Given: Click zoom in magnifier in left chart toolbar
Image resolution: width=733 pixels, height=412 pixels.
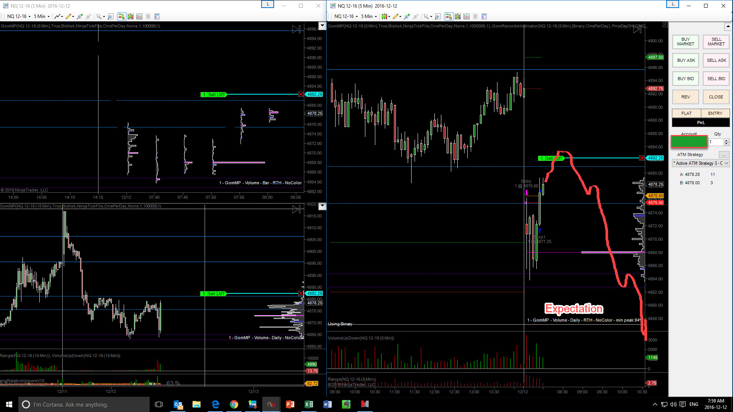Looking at the screenshot, I should pos(79,16).
